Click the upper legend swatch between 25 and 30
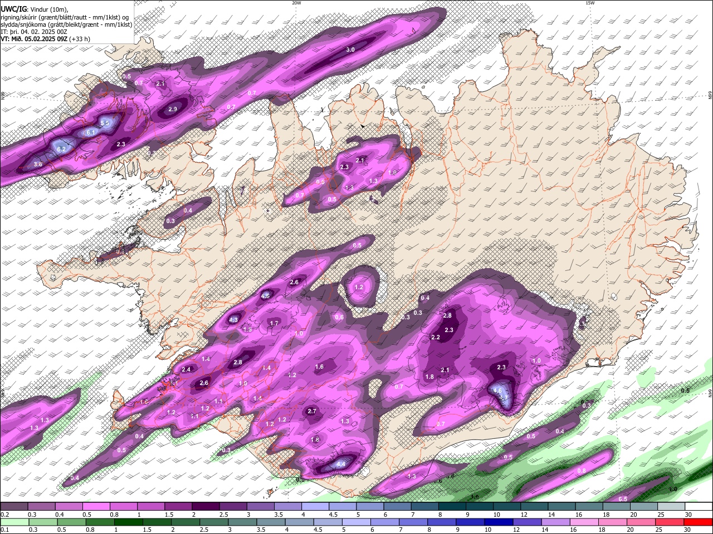This screenshot has height=534, width=713. [x=671, y=506]
